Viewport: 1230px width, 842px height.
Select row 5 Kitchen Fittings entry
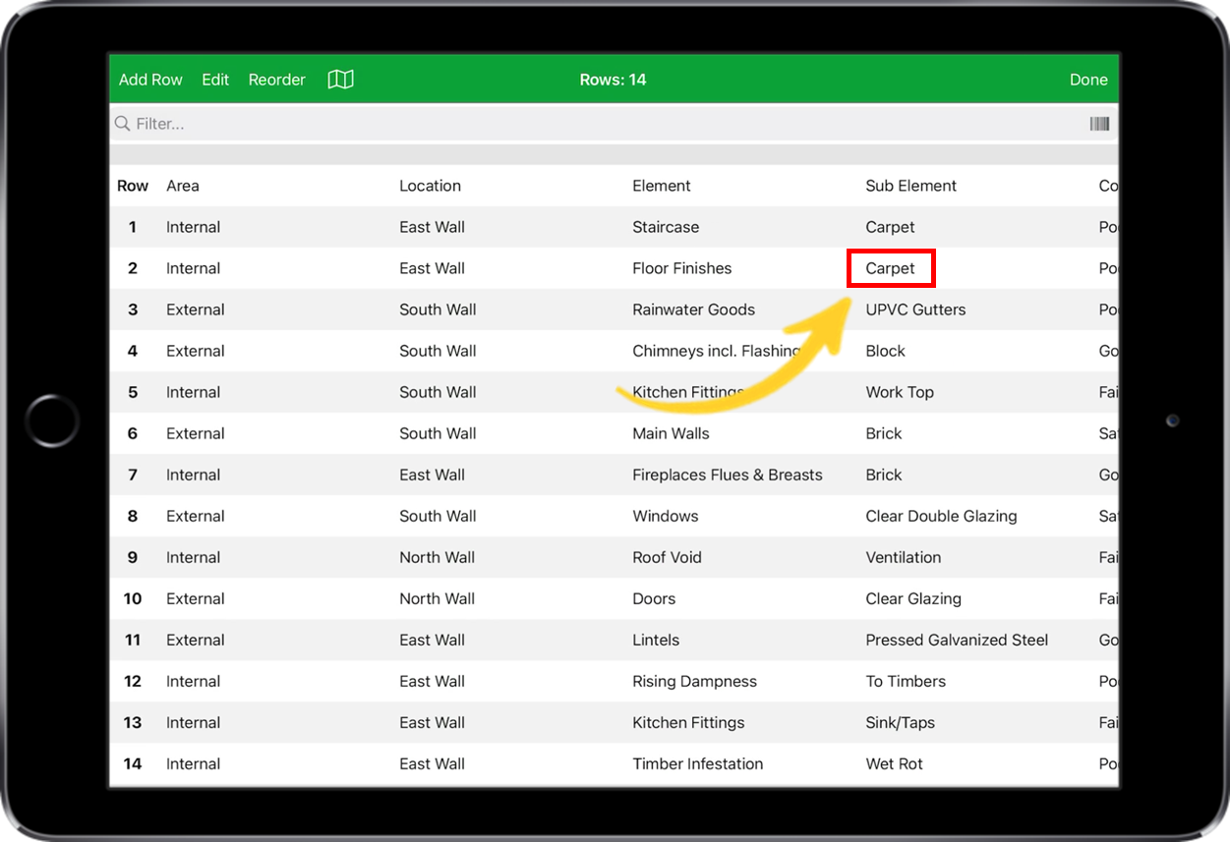tap(687, 391)
